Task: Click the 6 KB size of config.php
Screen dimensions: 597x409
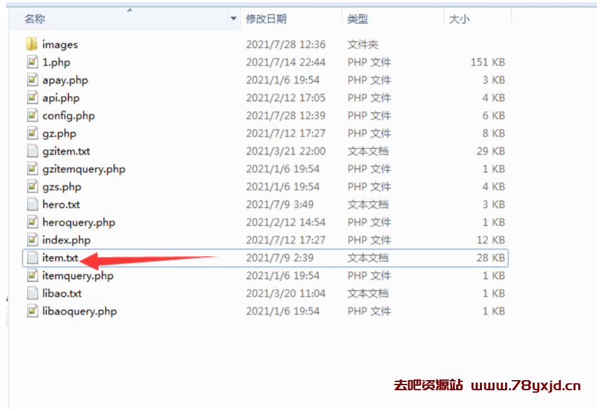Action: [x=494, y=116]
